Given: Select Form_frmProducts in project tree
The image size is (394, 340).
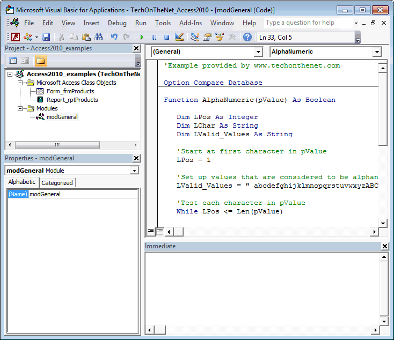Looking at the screenshot, I should 70,91.
